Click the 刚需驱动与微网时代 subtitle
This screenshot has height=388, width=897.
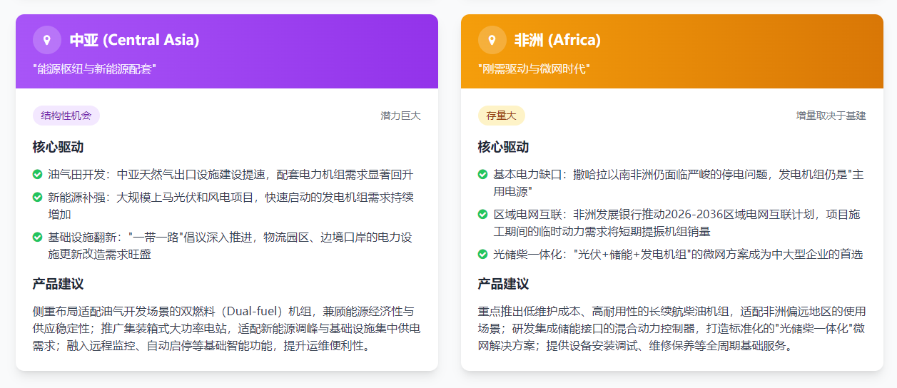pos(534,69)
